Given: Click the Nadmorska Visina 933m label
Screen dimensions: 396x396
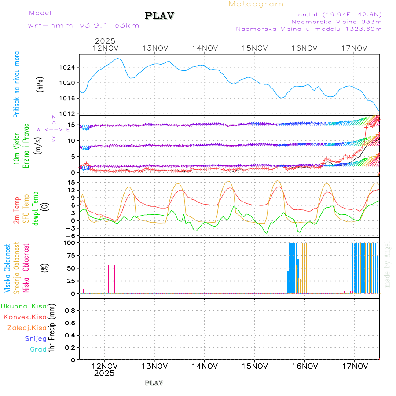Looking at the screenshot, I should point(336,21).
